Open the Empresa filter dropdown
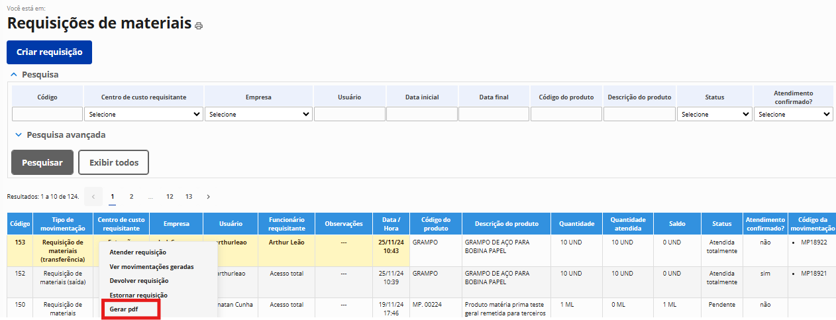 pos(259,114)
